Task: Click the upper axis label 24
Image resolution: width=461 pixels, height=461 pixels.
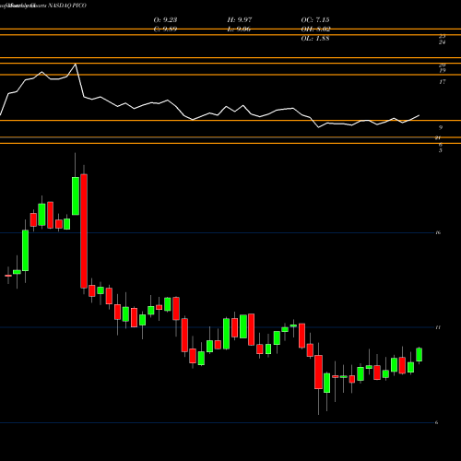Action: tap(442, 42)
